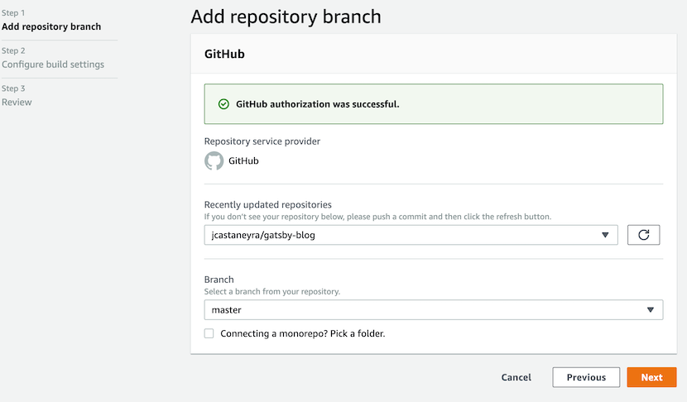Click the repository dropdown arrow
687x402 pixels.
pyautogui.click(x=605, y=235)
